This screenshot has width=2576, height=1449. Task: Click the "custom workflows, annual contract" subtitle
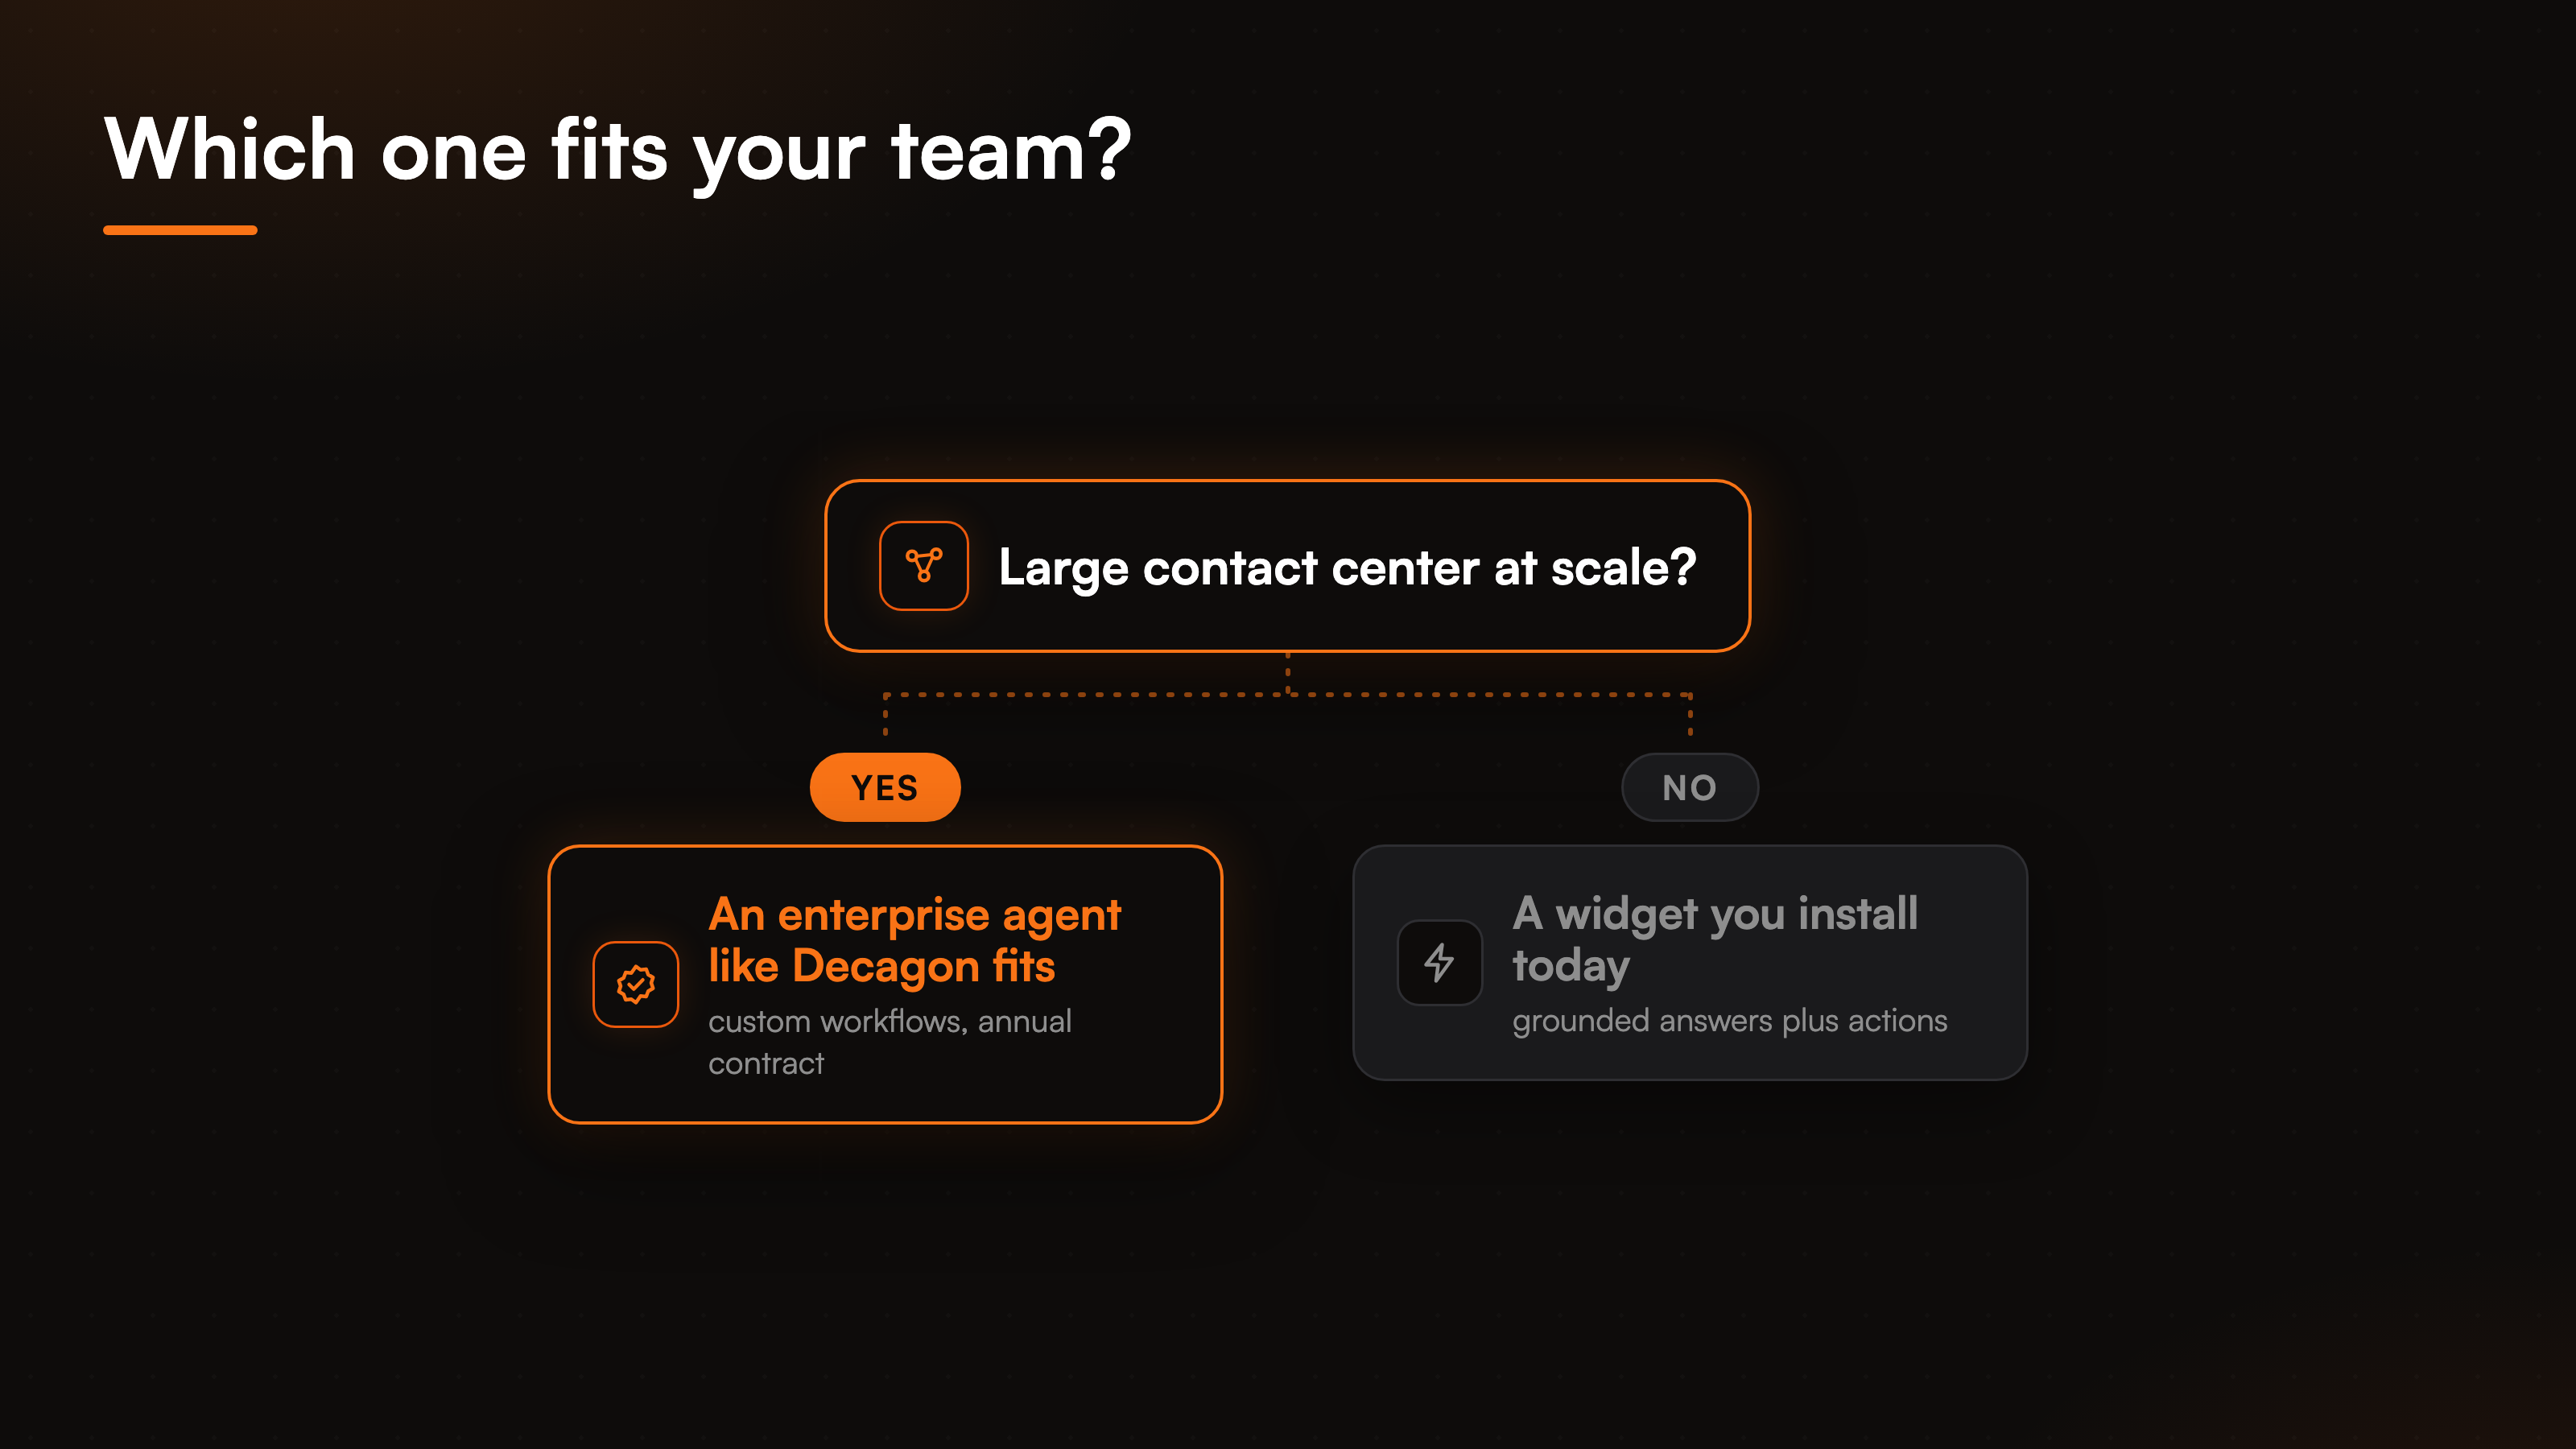tap(889, 1042)
